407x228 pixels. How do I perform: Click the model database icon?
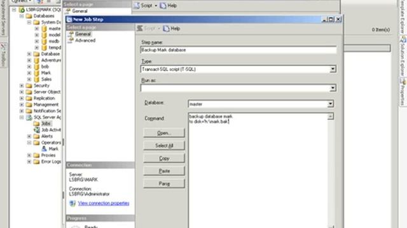click(x=44, y=35)
